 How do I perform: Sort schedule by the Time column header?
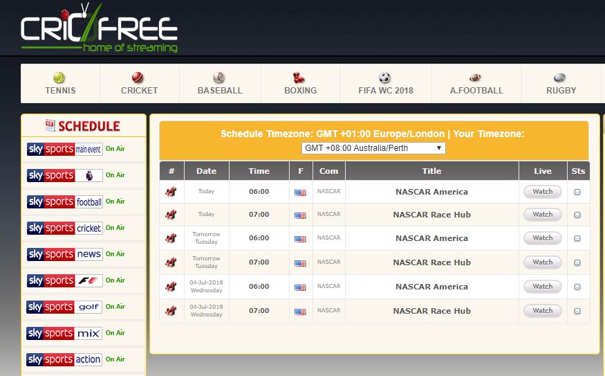point(259,171)
